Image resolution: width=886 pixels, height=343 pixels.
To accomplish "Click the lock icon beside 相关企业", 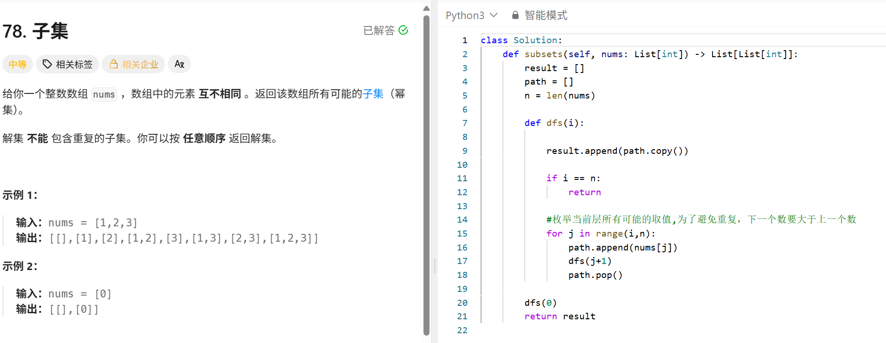I will 113,64.
